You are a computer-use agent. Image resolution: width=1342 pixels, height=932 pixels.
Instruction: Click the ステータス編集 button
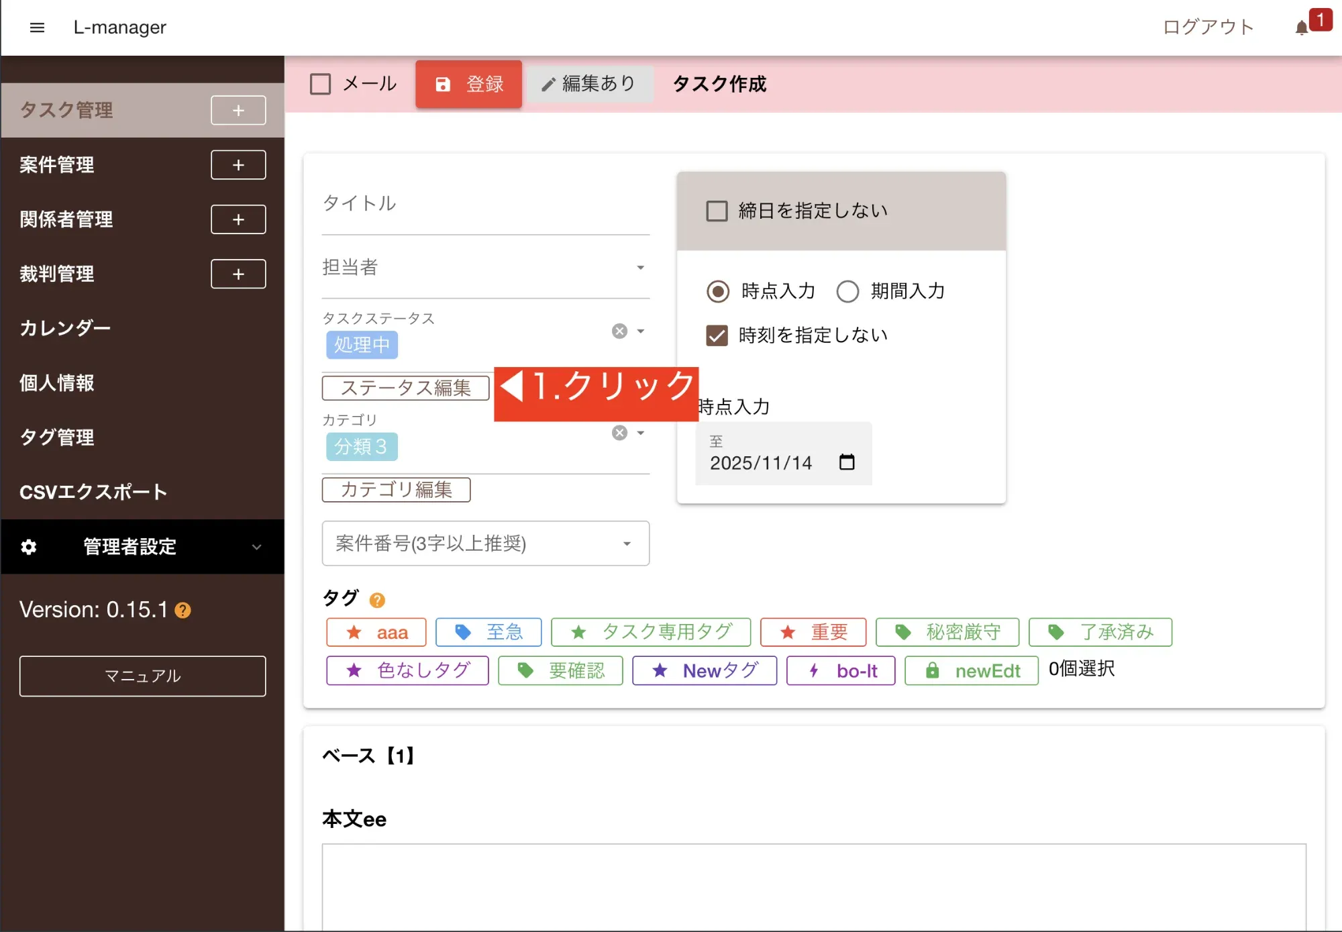pos(405,388)
